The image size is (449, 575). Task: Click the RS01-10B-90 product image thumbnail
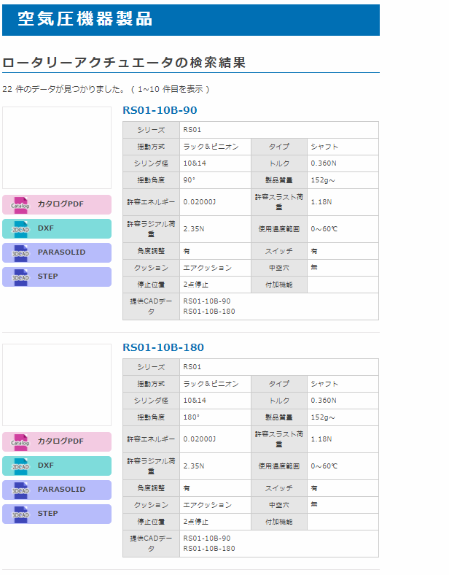tap(57, 147)
